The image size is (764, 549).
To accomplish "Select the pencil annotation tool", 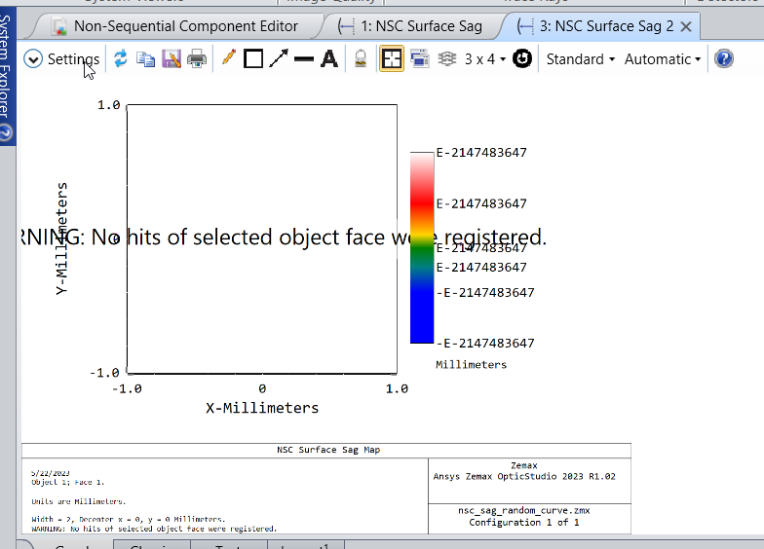I will coord(228,58).
